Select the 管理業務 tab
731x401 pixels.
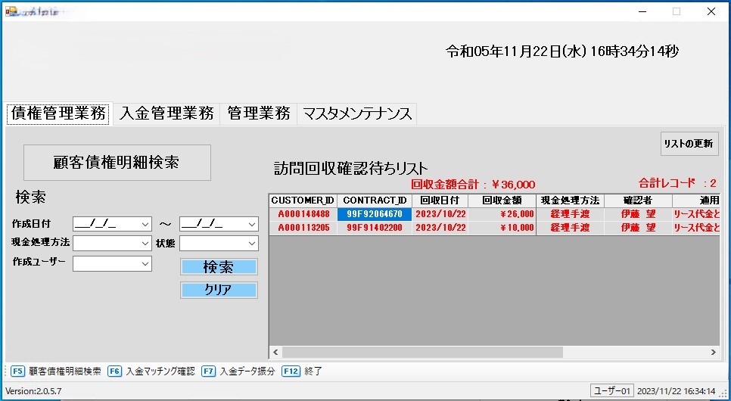coord(259,113)
